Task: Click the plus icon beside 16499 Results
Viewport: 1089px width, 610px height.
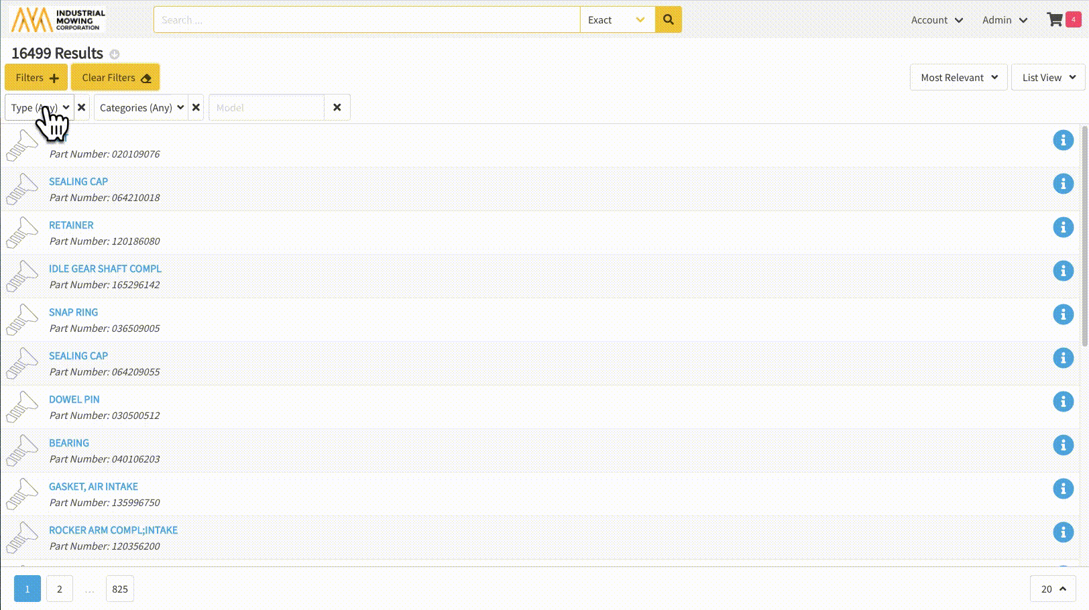Action: [x=115, y=54]
